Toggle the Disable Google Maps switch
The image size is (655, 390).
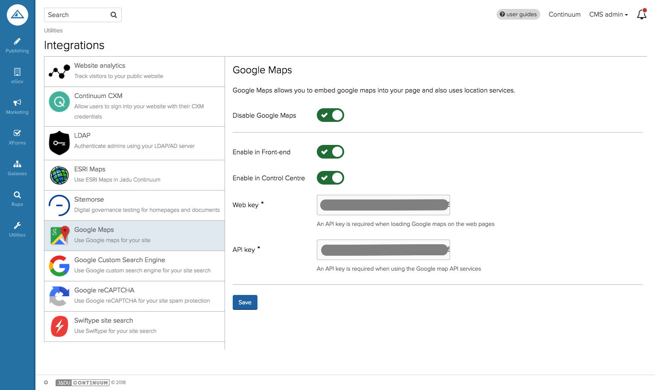click(330, 115)
